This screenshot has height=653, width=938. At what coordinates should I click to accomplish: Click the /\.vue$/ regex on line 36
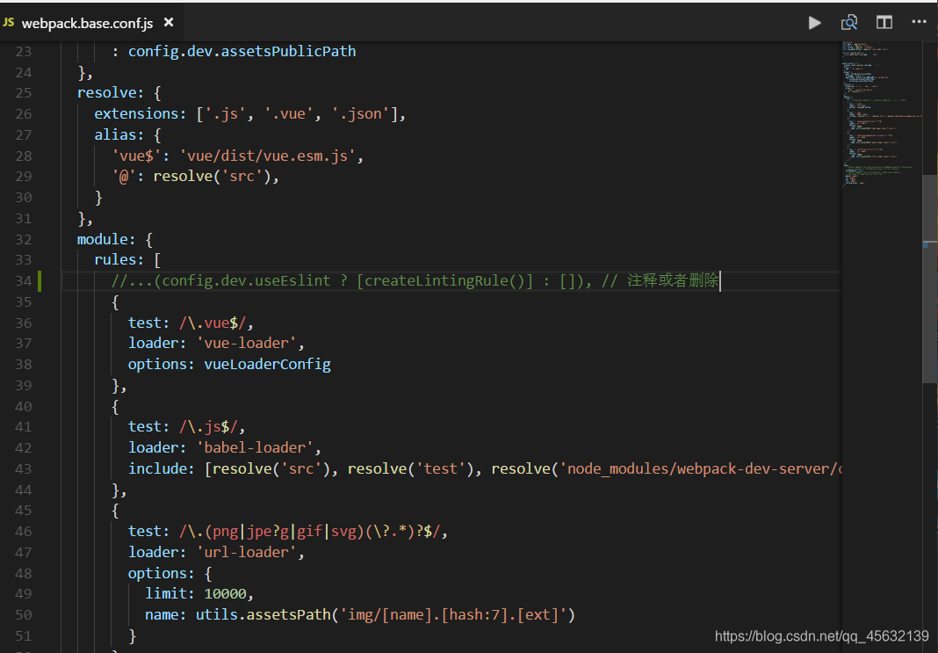(x=213, y=323)
